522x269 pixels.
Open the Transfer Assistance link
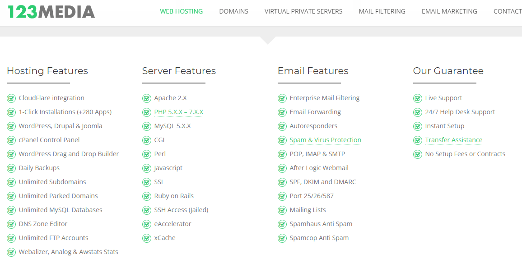454,140
